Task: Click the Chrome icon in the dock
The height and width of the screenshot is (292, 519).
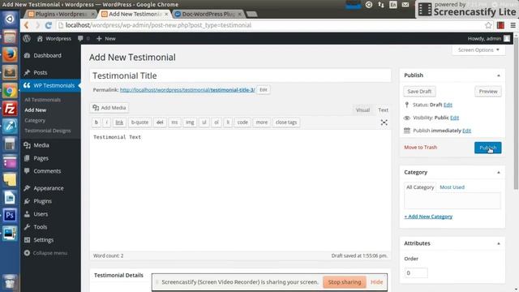Action: point(10,91)
